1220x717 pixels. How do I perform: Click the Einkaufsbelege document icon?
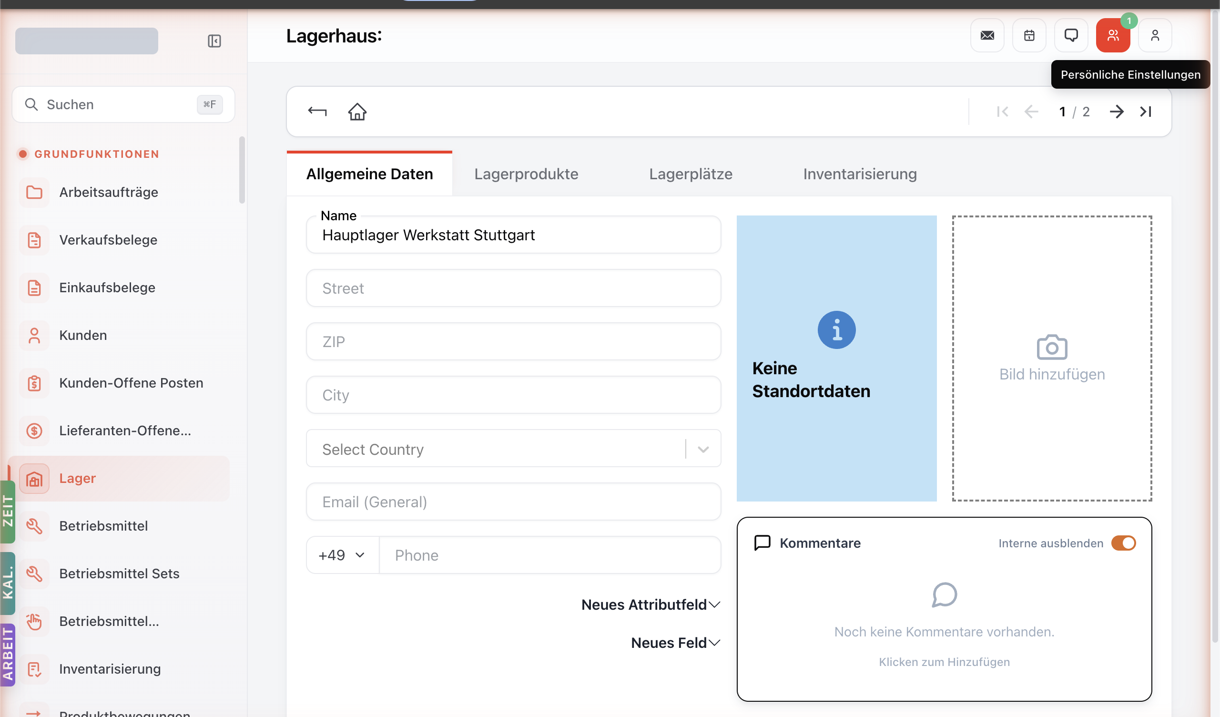(34, 288)
